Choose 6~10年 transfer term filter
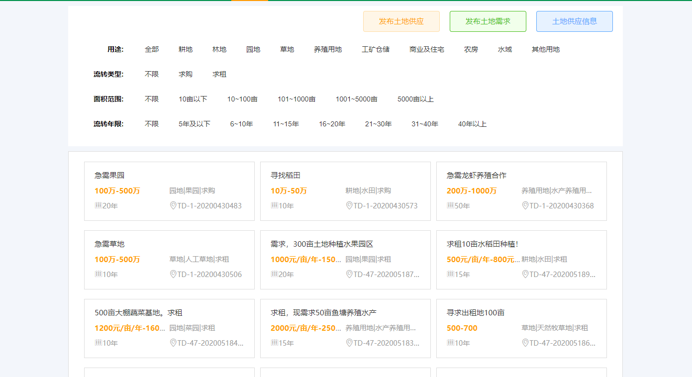 (x=241, y=124)
